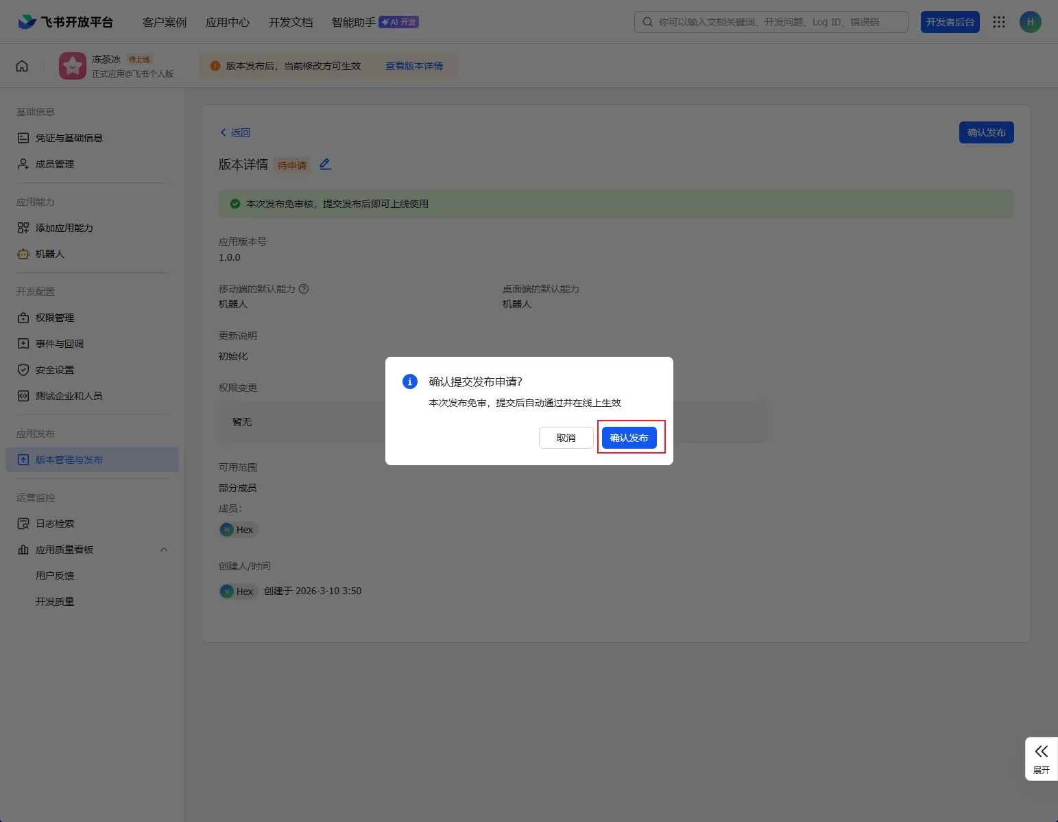
Task: Open the app grid launcher icon
Action: tap(998, 22)
